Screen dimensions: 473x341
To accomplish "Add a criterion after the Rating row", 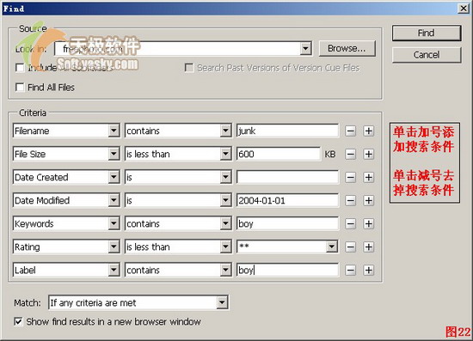I will tap(369, 247).
